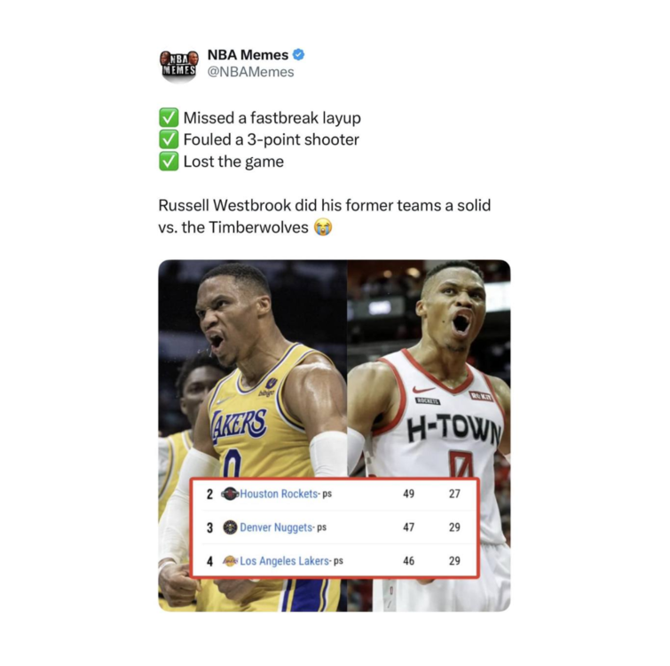Screen dimensions: 670x666
Task: Click the Lakers wins value 46
Action: point(408,560)
